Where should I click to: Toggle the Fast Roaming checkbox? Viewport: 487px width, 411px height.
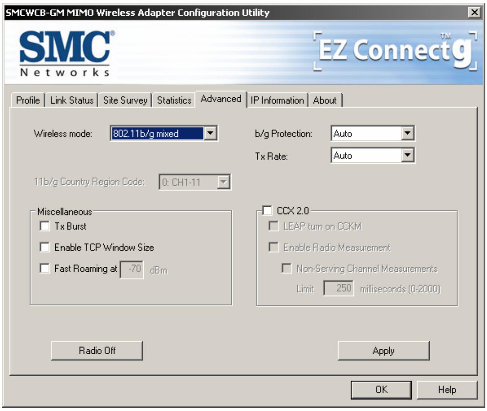45,268
